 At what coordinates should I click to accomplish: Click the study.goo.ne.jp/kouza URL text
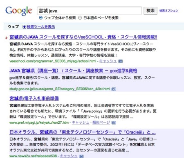[60, 89]
